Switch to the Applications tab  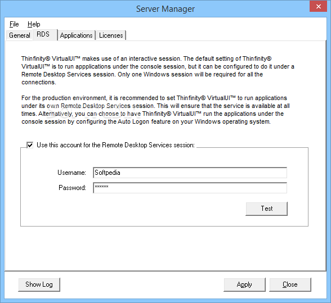76,35
